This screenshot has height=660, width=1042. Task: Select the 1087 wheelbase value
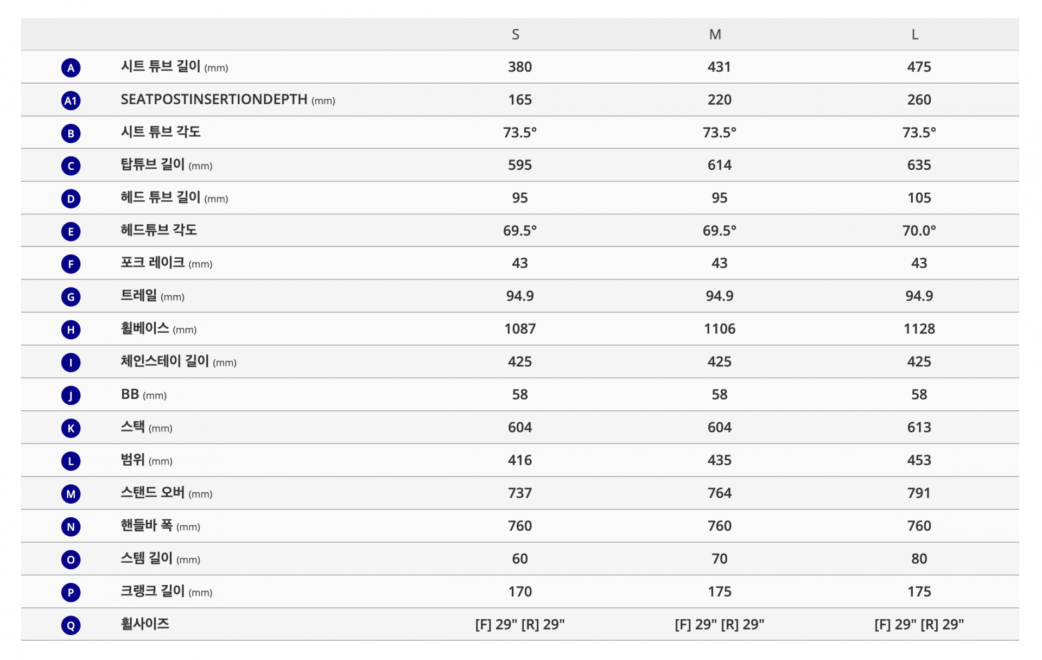click(520, 329)
